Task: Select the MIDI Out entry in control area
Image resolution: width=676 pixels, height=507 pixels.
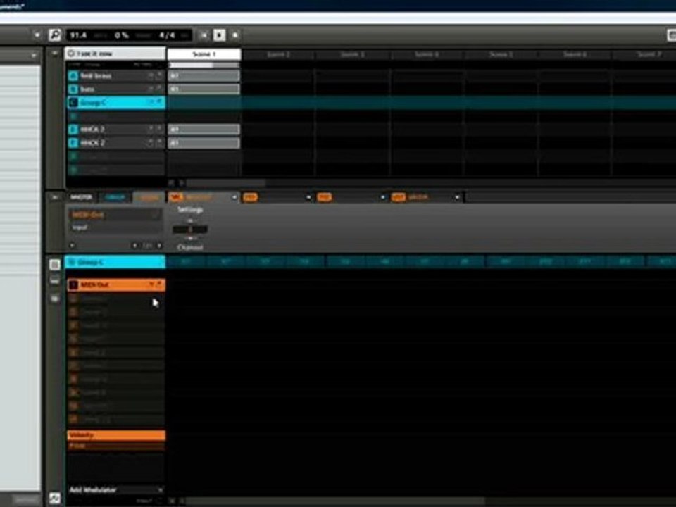Action: 115,215
